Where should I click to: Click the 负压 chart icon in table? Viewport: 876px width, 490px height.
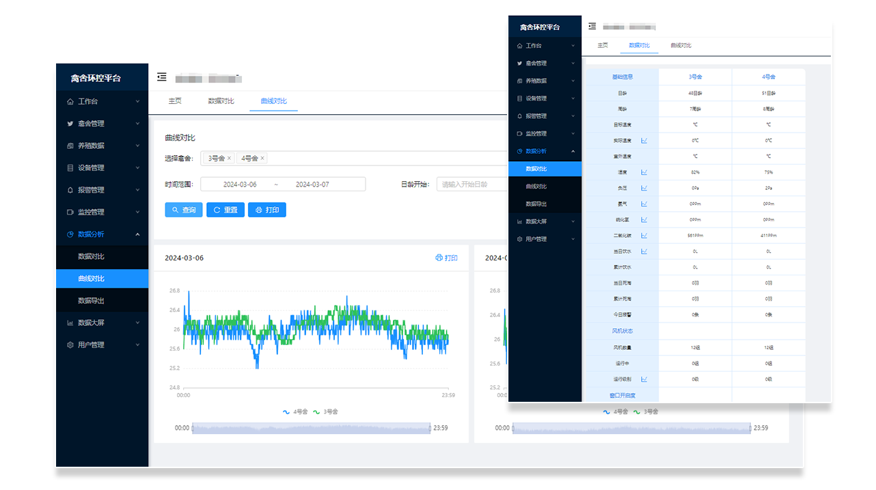(644, 188)
